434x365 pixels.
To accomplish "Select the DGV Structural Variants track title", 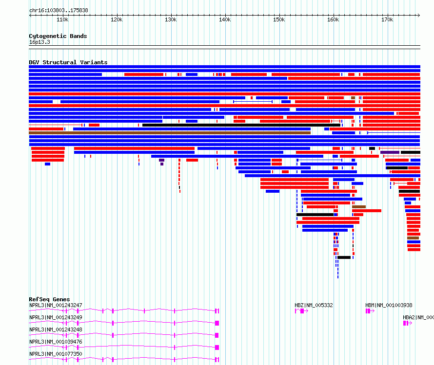I will [68, 62].
